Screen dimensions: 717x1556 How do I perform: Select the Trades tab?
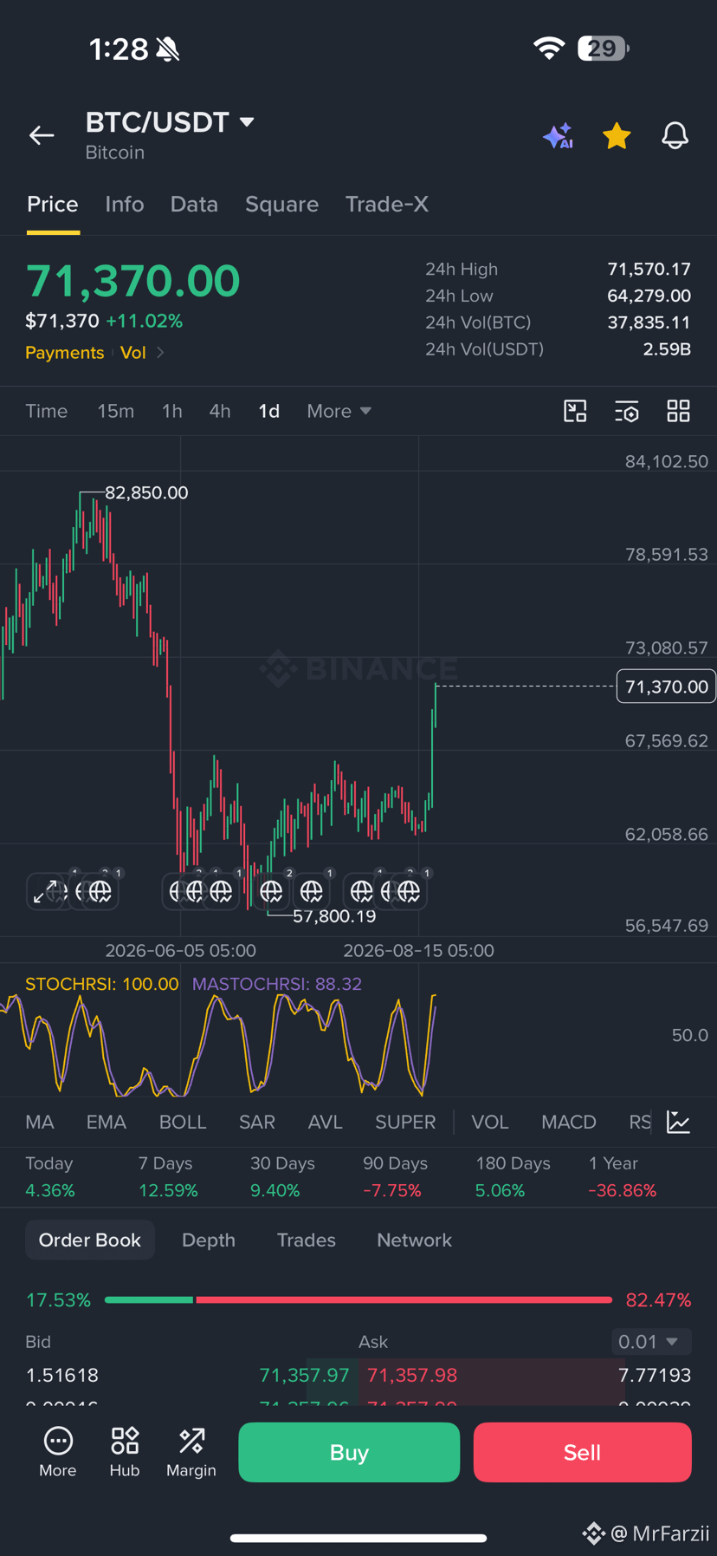(x=307, y=1240)
